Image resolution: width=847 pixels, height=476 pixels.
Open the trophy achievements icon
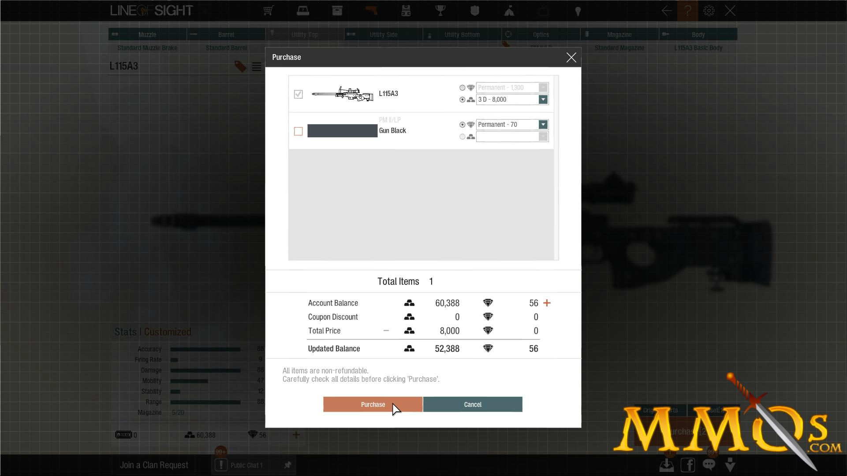[440, 11]
